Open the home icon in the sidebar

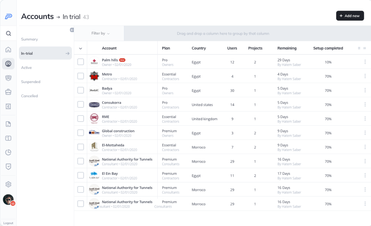[x=8, y=50]
